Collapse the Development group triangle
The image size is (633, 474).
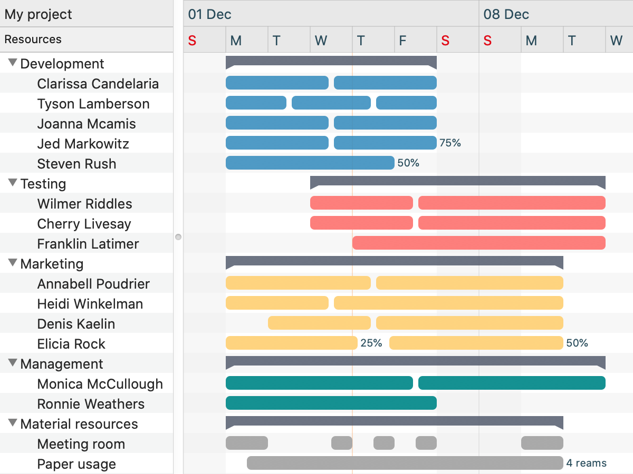click(x=13, y=63)
